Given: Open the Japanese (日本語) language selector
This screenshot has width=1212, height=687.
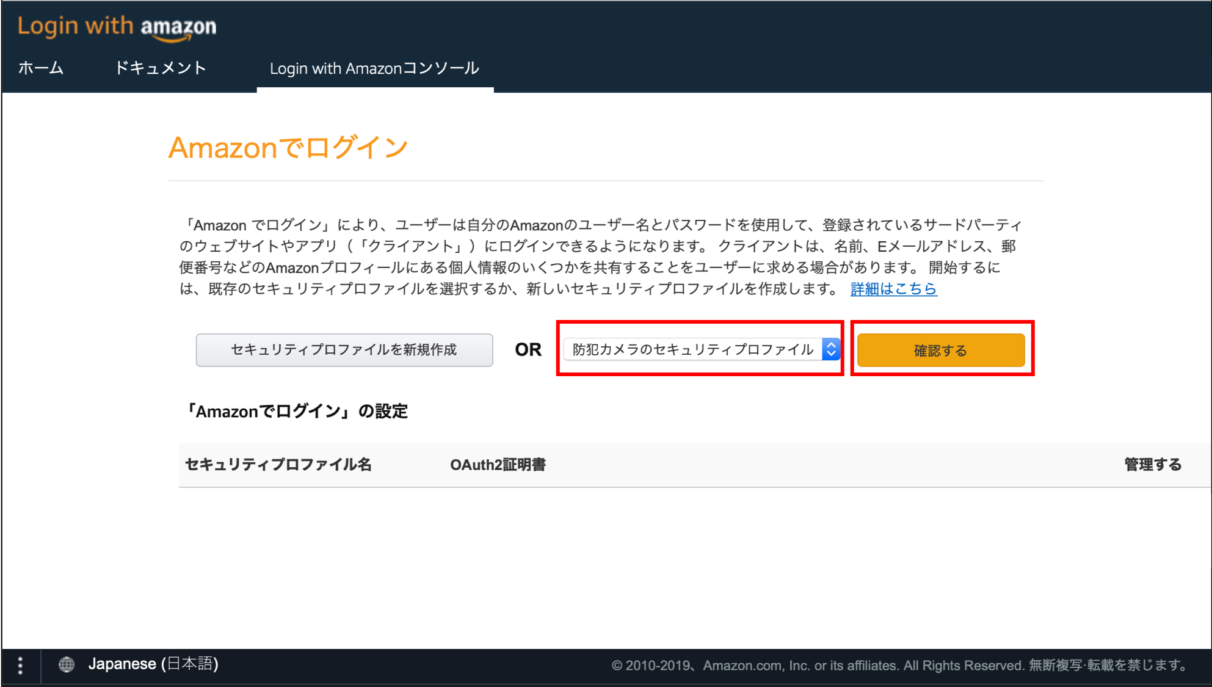Looking at the screenshot, I should (x=153, y=664).
